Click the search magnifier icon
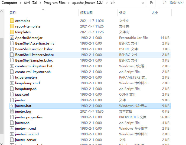This screenshot has height=145, width=186. click(x=164, y=3)
